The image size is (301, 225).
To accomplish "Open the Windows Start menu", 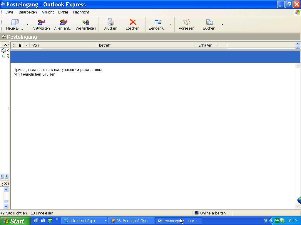I will (x=15, y=221).
